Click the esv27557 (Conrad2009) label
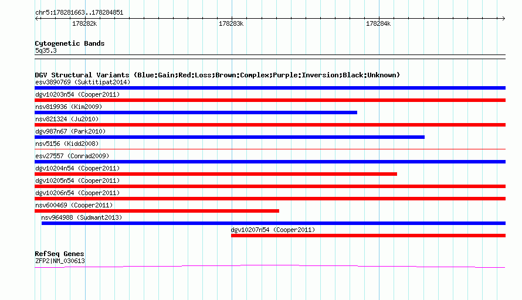The image size is (522, 300). 72,156
